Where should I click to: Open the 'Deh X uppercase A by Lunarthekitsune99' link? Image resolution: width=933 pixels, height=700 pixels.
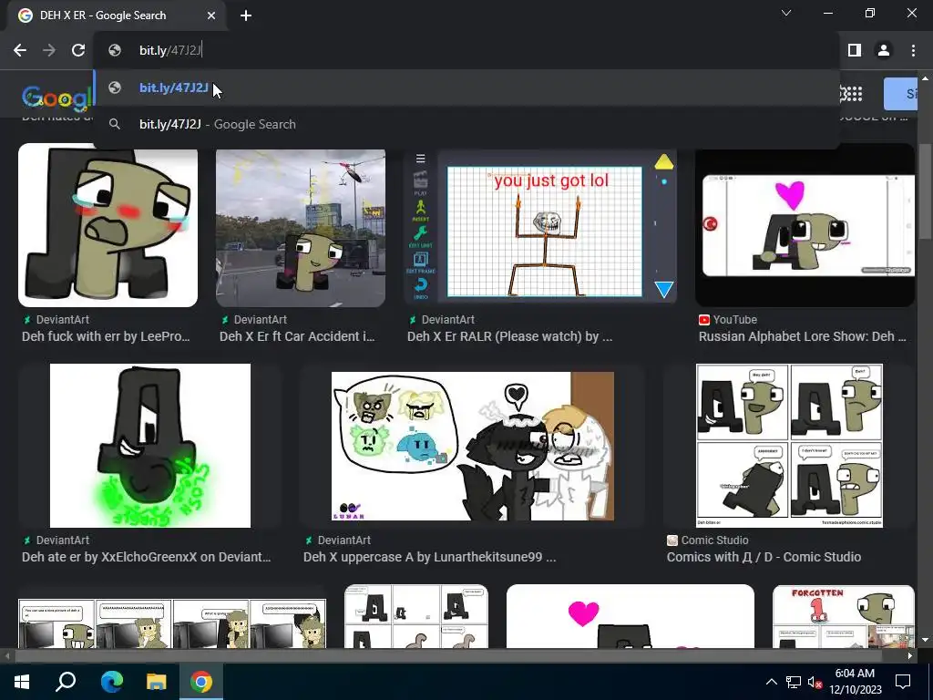(x=430, y=557)
